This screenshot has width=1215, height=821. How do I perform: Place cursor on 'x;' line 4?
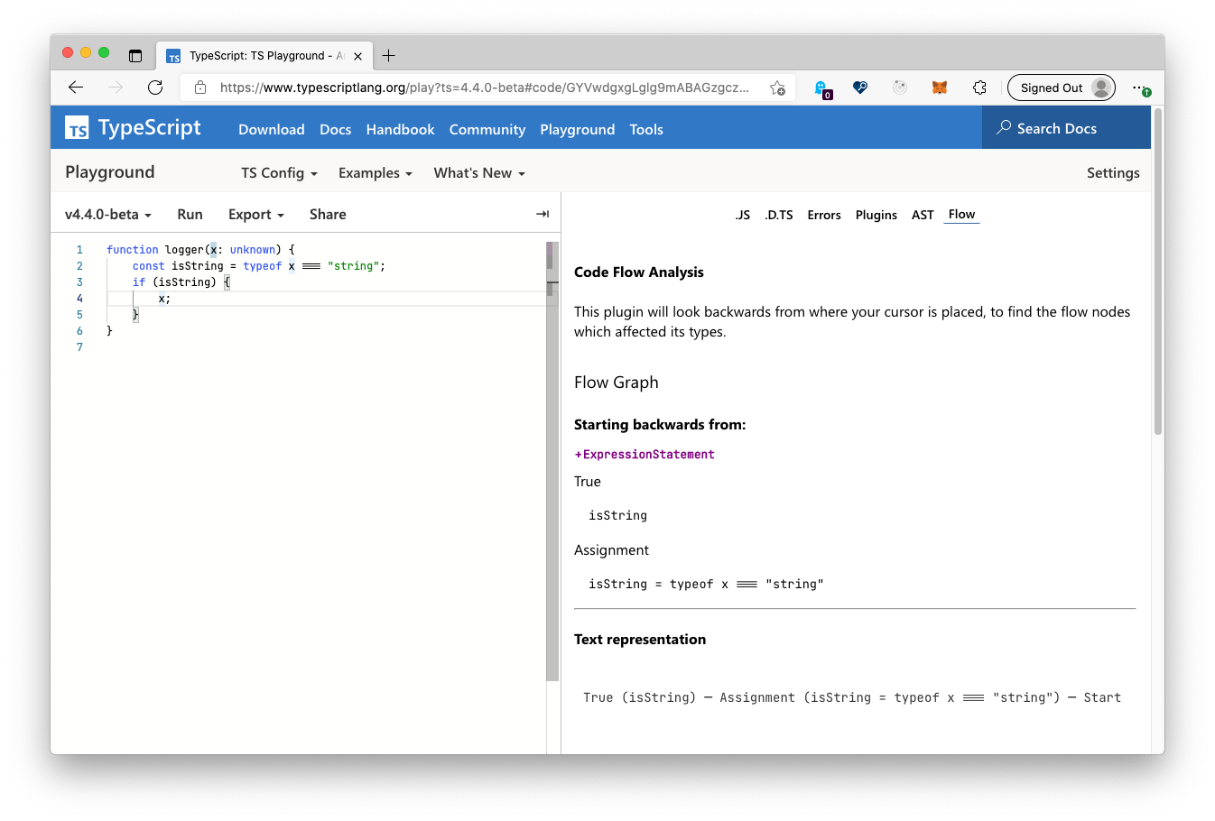(x=164, y=298)
